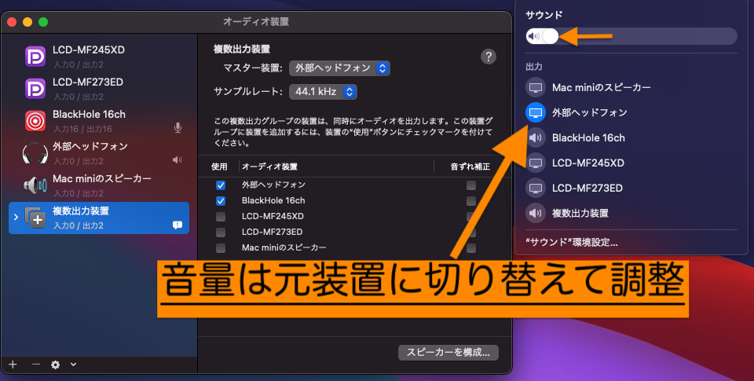Uncheck 使用 for BlackHole 16ch
Viewport: 754px width, 381px height.
[x=221, y=201]
